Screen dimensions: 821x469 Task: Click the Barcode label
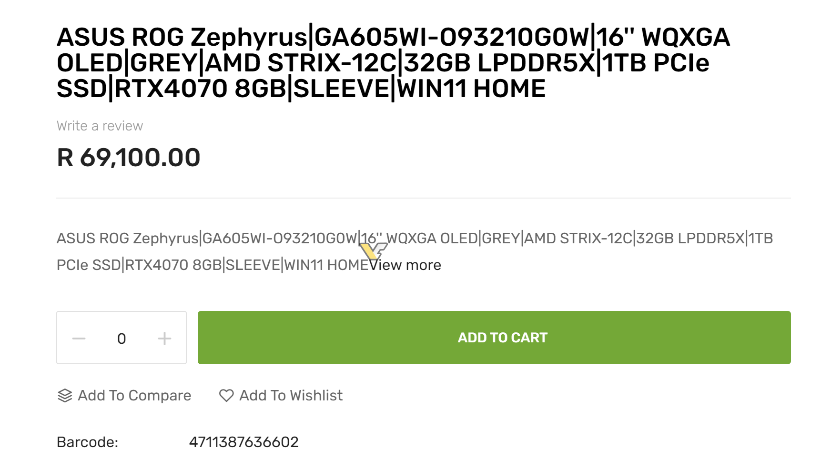click(x=87, y=442)
